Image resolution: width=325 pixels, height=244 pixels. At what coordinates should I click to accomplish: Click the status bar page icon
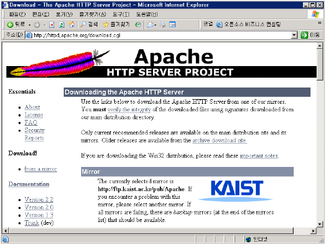click(x=5, y=239)
